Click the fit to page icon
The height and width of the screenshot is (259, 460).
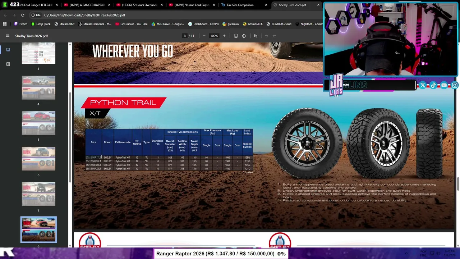pyautogui.click(x=236, y=36)
